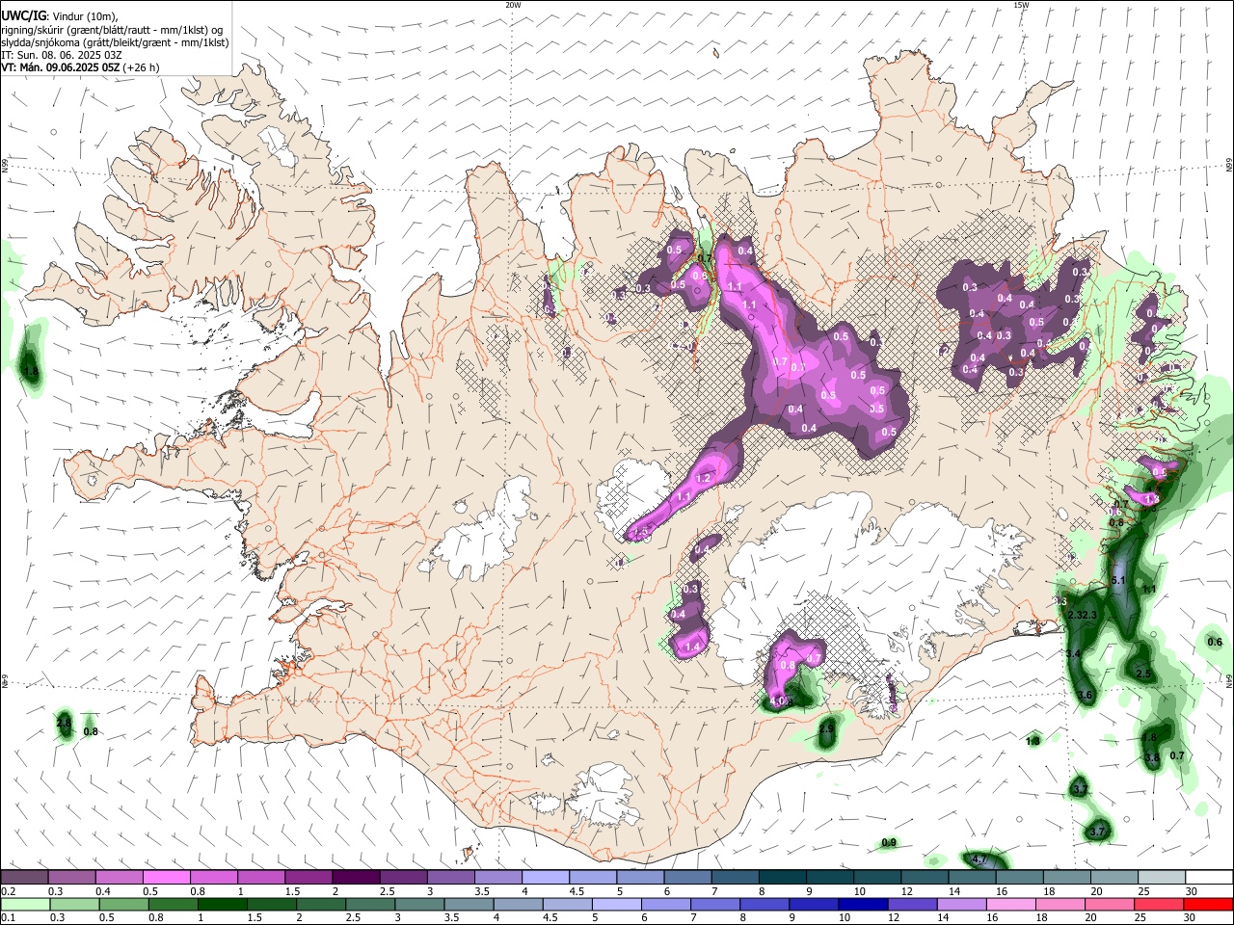This screenshot has width=1234, height=925.
Task: Click the purple 12 rain-scale swatch
Action: pos(913,904)
